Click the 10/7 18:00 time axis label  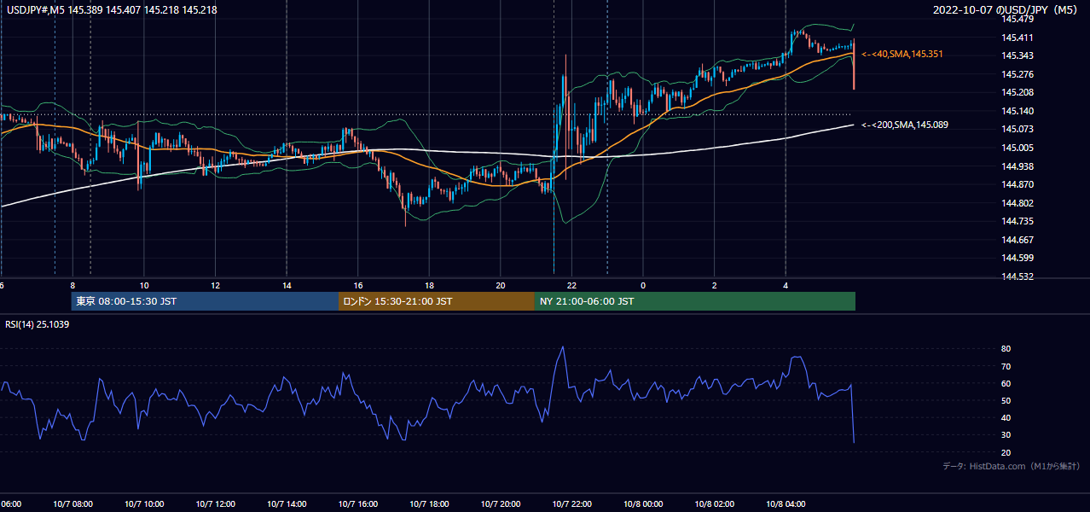(x=429, y=504)
